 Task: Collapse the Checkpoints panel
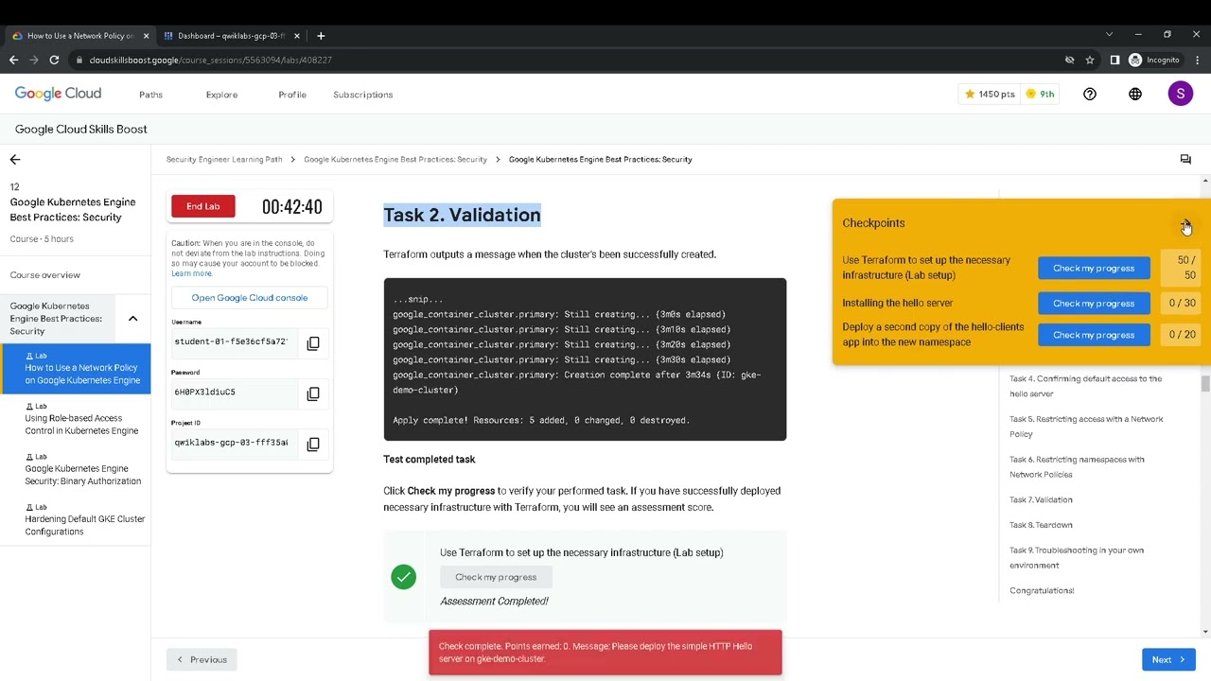(x=1185, y=224)
